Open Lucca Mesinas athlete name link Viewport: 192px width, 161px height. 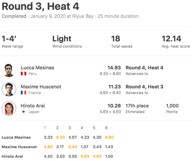click(37, 68)
